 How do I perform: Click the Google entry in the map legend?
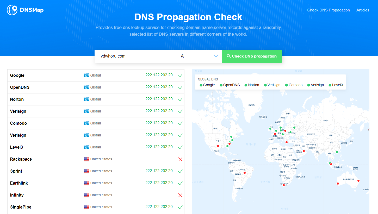(x=207, y=85)
